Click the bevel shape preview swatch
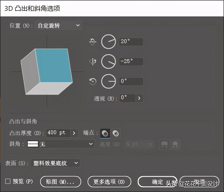 click(33, 144)
